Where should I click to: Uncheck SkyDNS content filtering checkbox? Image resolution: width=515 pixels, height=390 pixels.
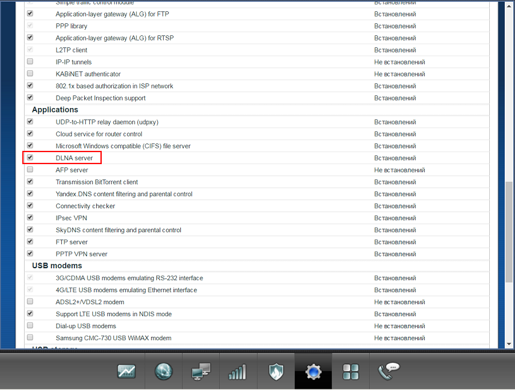point(30,229)
